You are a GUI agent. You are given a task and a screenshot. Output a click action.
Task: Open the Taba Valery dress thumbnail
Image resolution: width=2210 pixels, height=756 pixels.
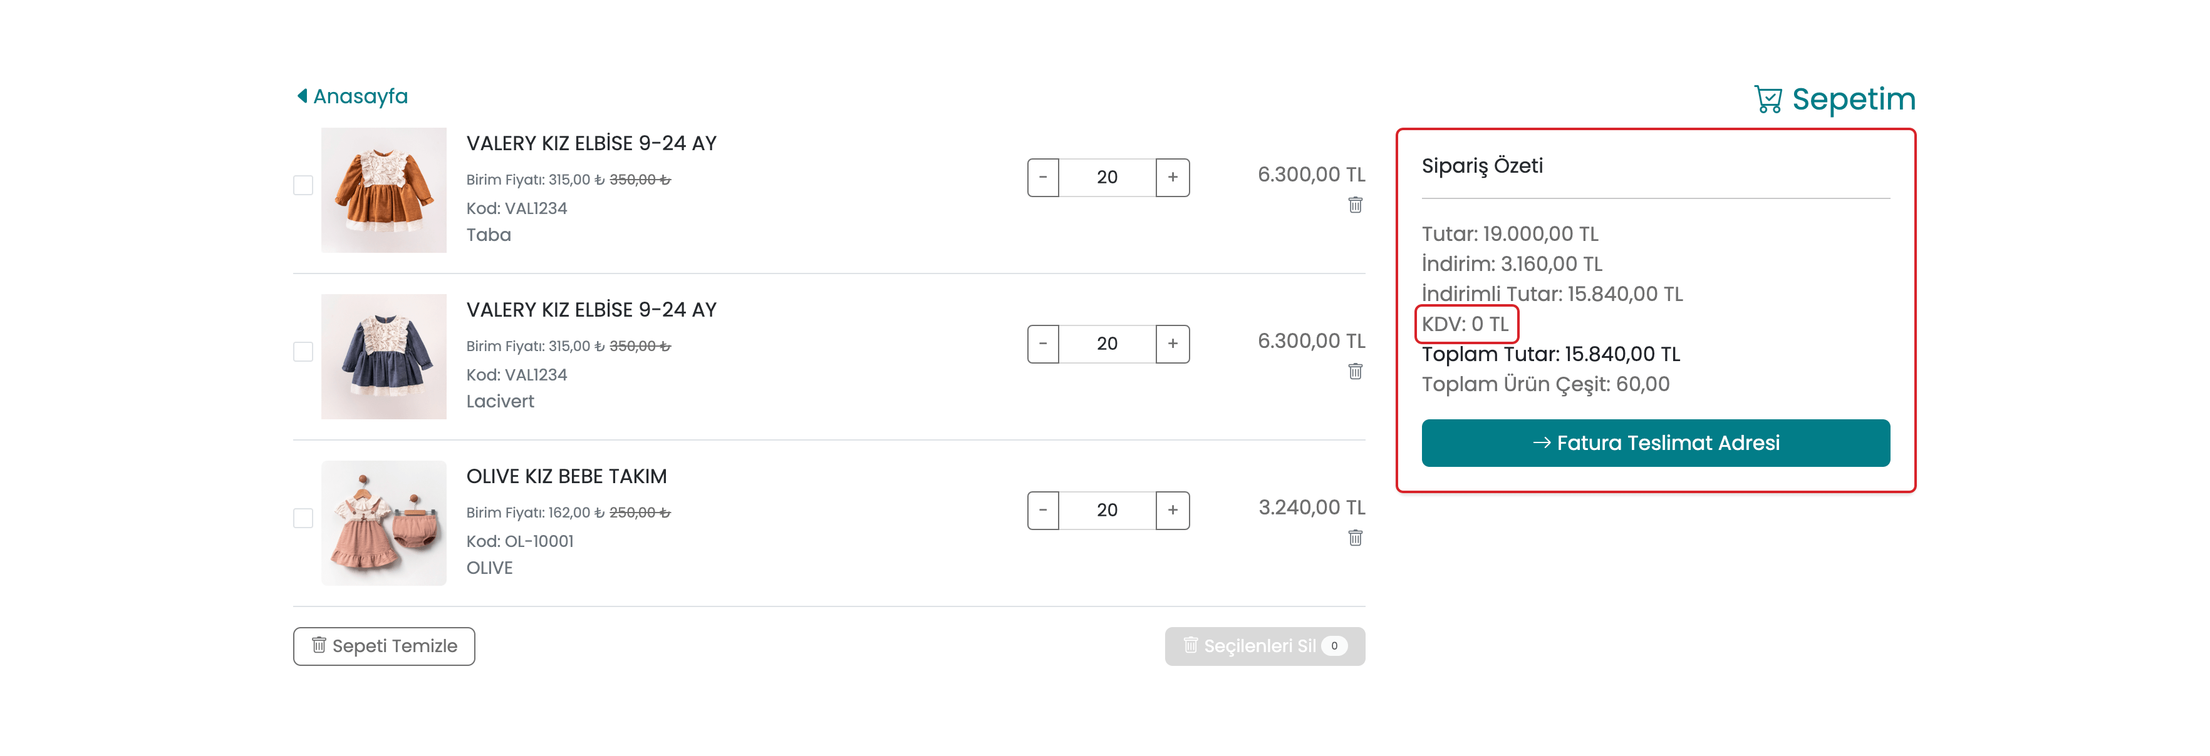tap(383, 190)
